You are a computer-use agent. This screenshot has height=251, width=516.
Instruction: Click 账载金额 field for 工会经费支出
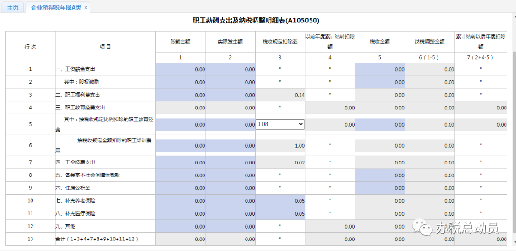180,163
